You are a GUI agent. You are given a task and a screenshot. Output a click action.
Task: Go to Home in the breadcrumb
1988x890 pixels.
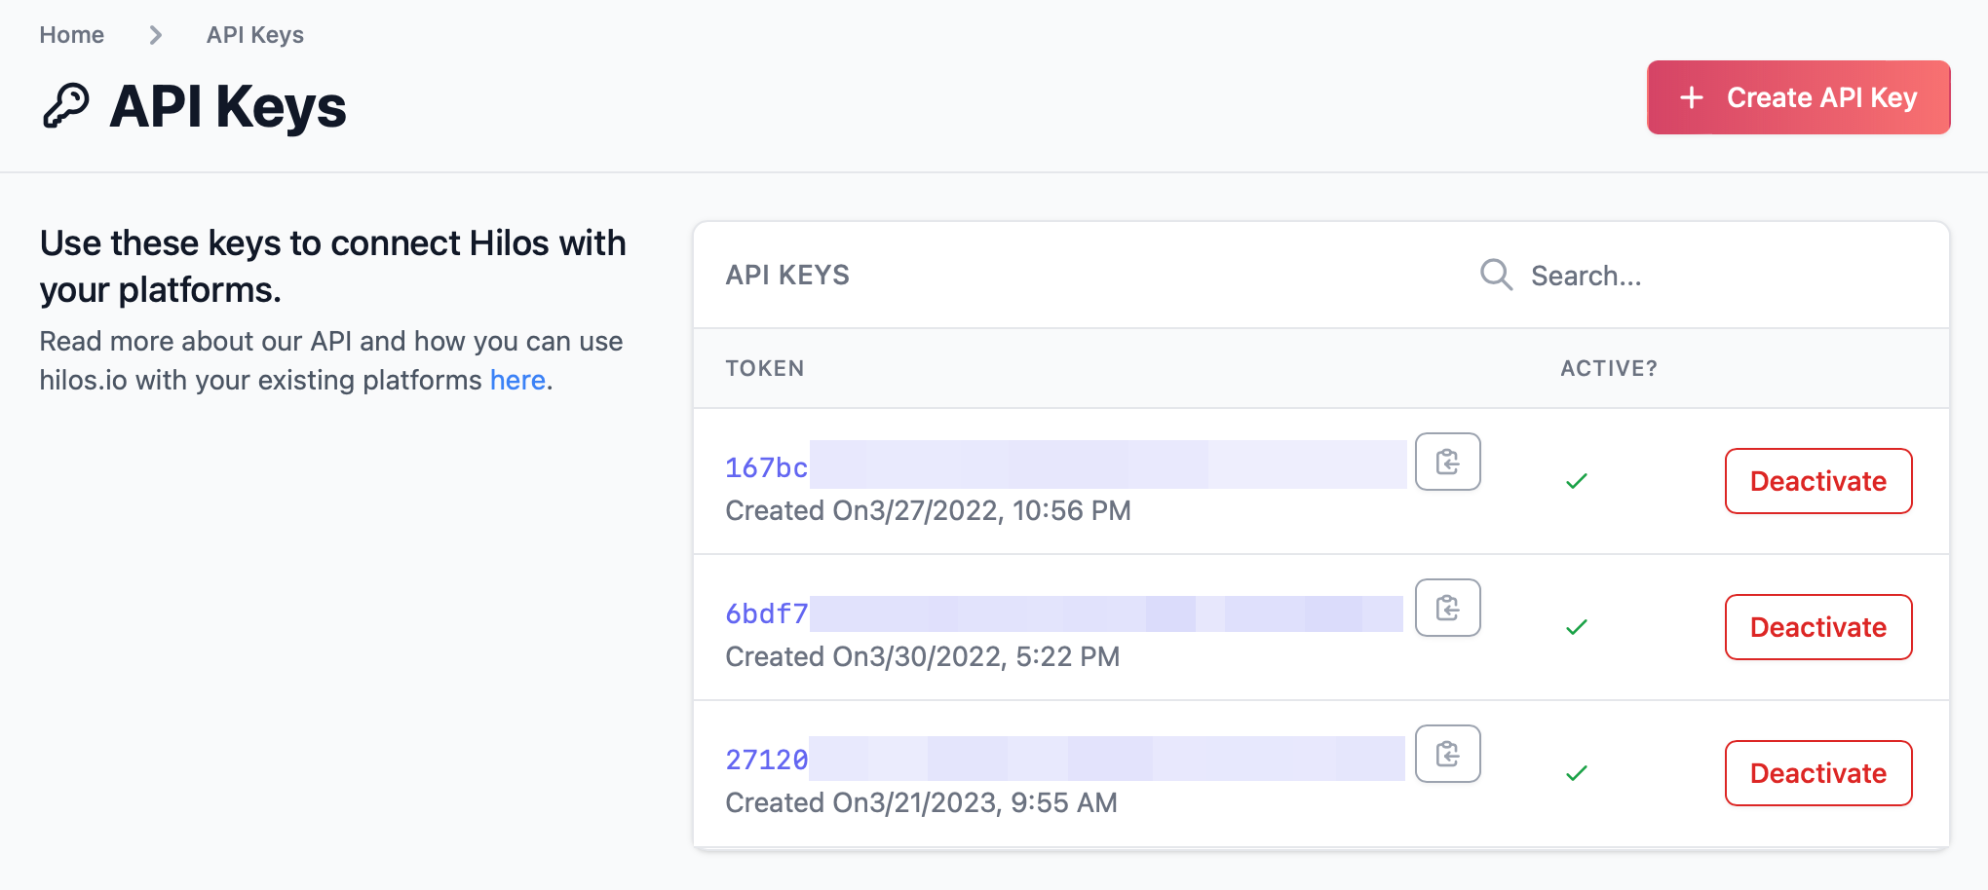(71, 35)
